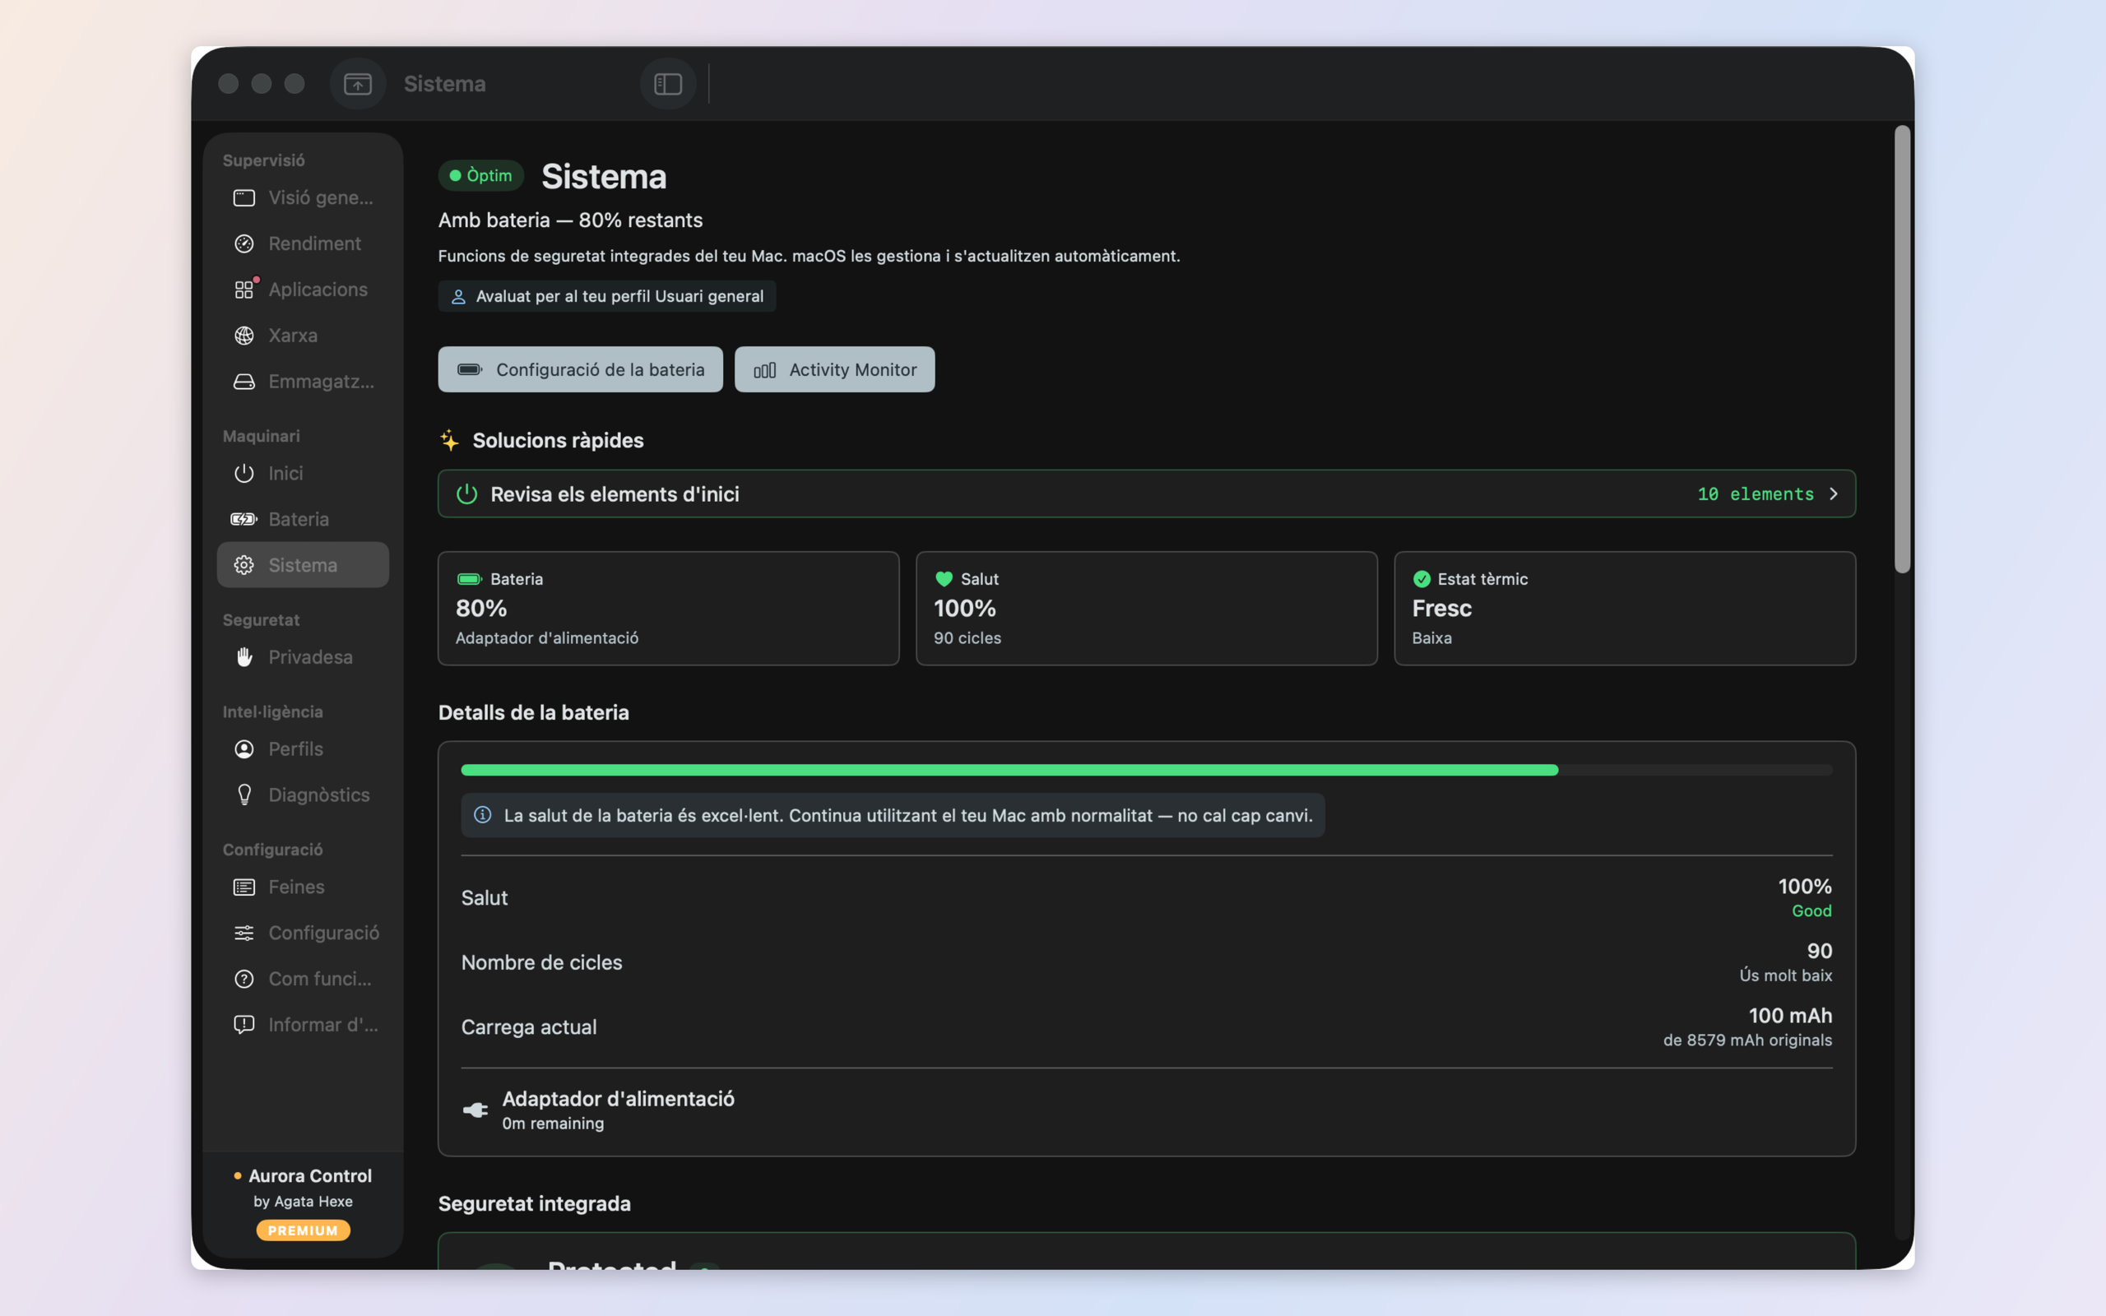
Task: Go to Visió general sidebar item
Action: (303, 197)
